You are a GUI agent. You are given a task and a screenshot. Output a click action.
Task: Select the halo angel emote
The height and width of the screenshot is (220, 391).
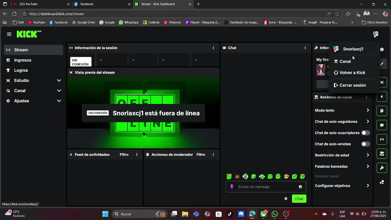pyautogui.click(x=229, y=176)
